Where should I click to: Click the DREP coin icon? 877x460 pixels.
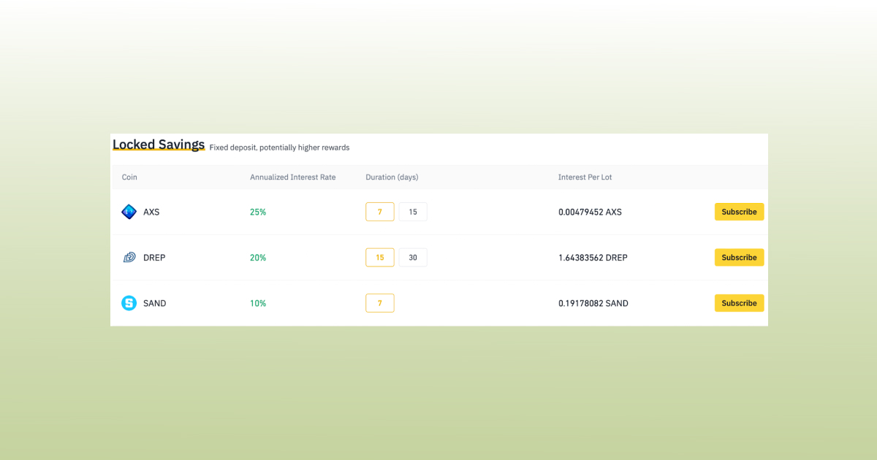pyautogui.click(x=129, y=257)
